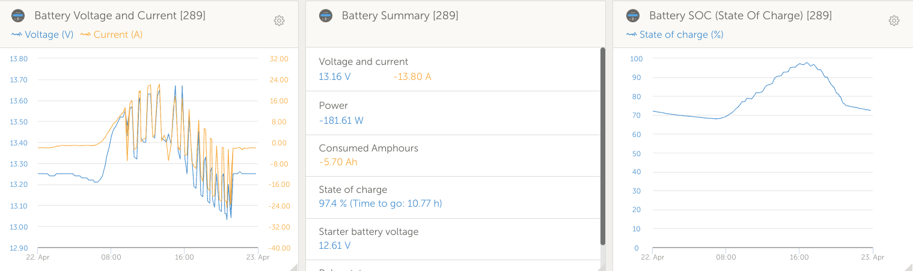Viewport: 913px width, 271px height.
Task: Open settings gear for Battery Voltage and Current
Action: click(x=279, y=20)
